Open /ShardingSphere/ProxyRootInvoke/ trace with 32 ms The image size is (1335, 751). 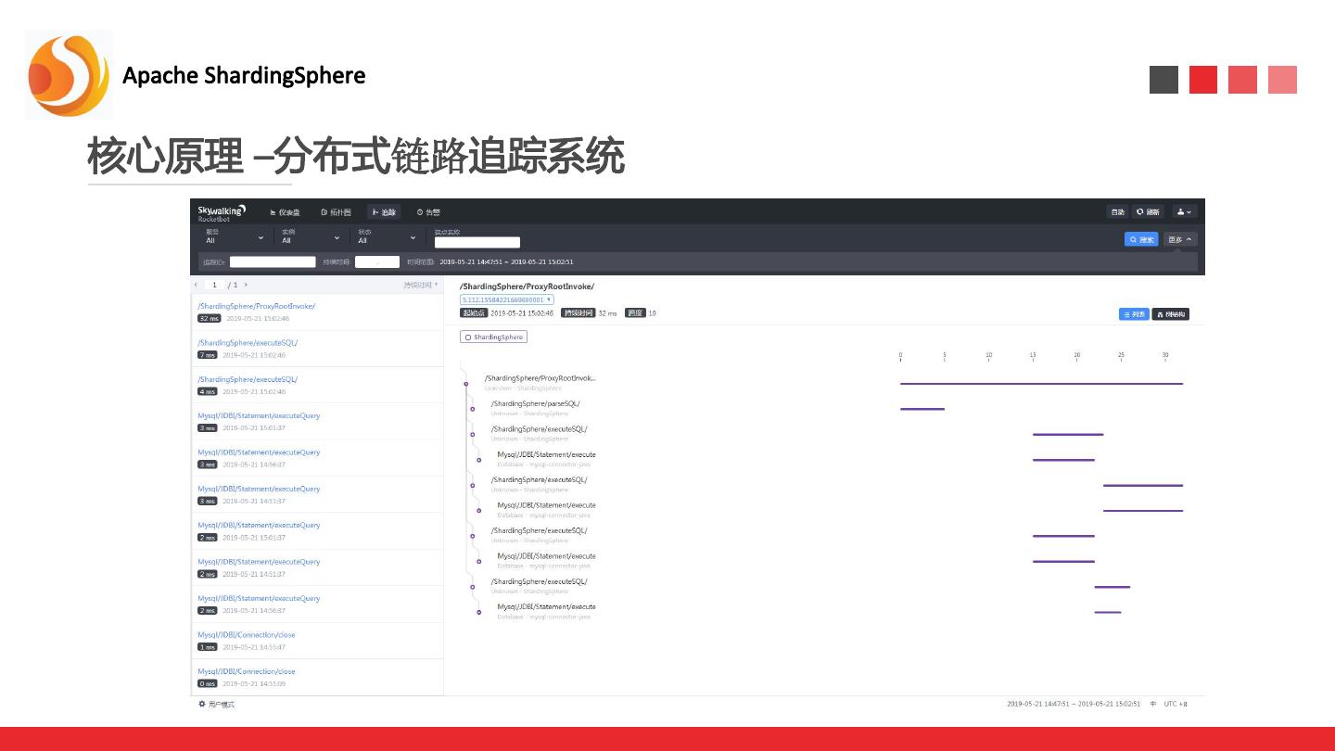317,312
